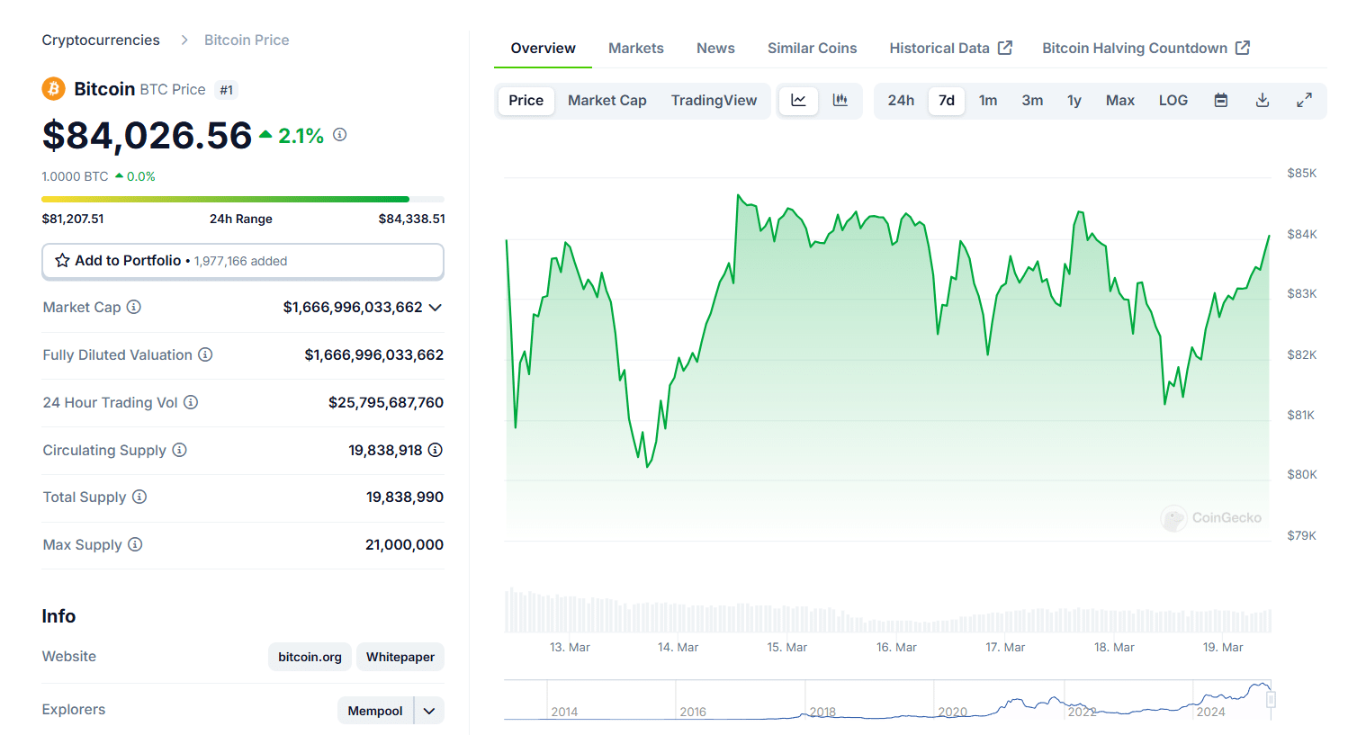Open the price change info icon
The width and height of the screenshot is (1357, 735).
[340, 135]
